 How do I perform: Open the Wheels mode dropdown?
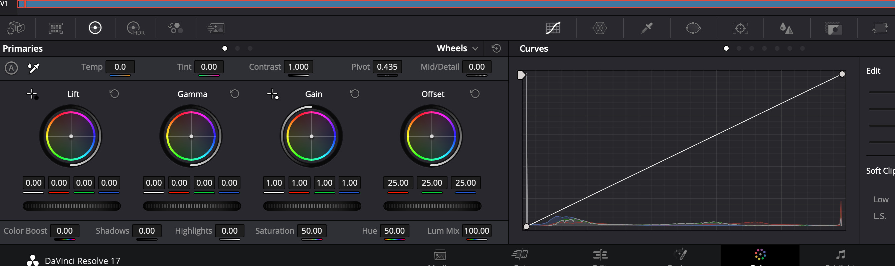(458, 48)
